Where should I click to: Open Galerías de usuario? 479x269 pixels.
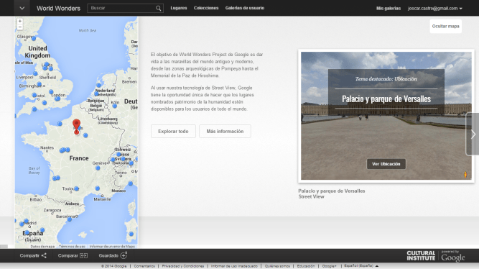pos(245,8)
